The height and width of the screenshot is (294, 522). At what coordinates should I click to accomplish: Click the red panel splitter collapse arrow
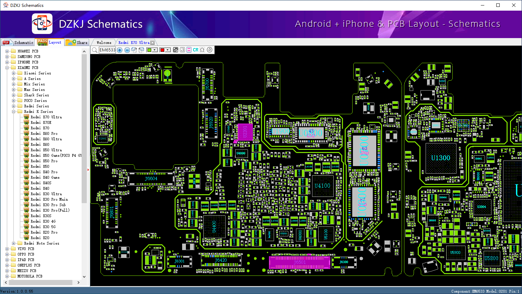click(88, 169)
